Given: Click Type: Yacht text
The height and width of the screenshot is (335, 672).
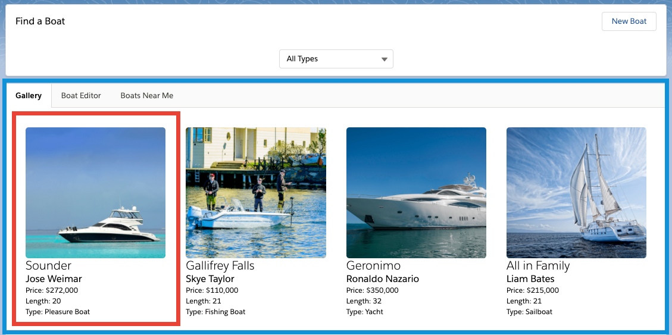Looking at the screenshot, I should click(365, 312).
